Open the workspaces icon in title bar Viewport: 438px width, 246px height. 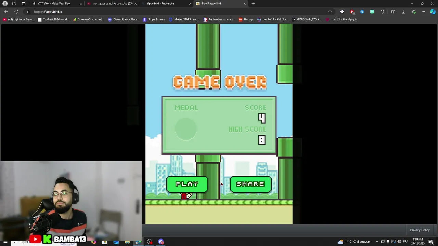[14, 4]
